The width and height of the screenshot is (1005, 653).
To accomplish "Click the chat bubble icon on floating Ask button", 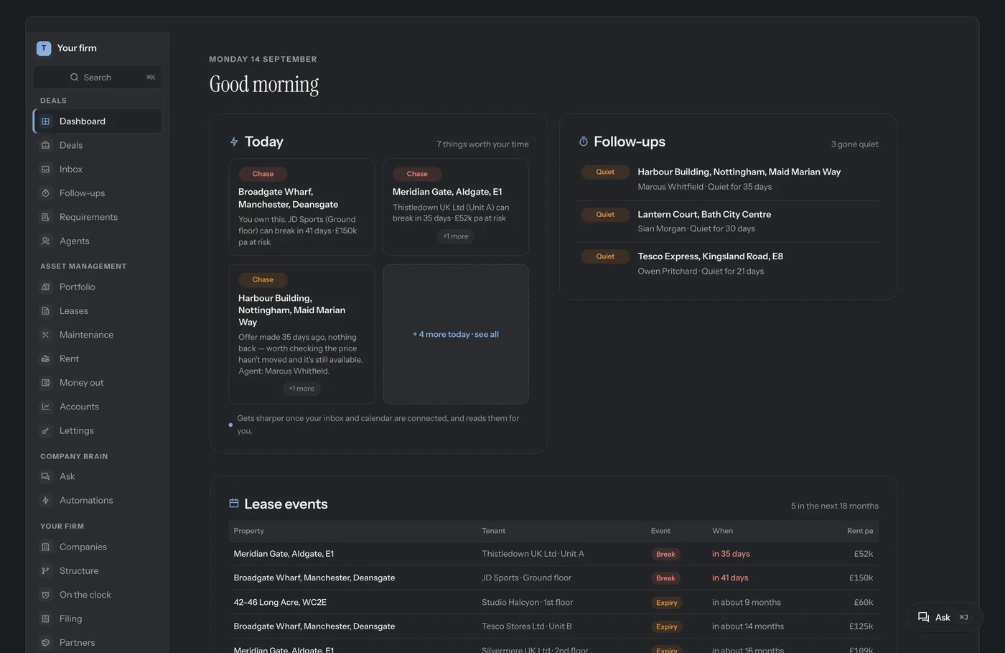I will (924, 617).
